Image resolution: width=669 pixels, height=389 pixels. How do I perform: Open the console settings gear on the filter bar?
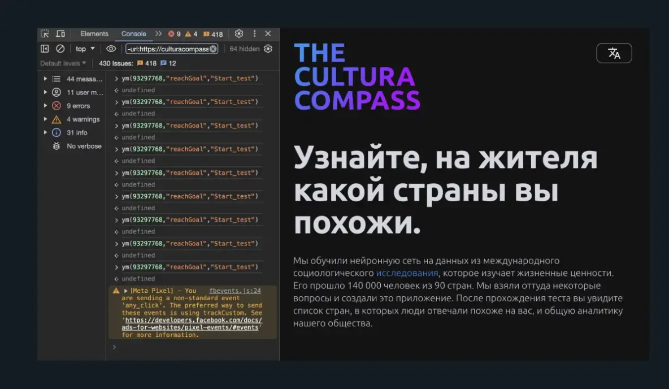tap(267, 49)
